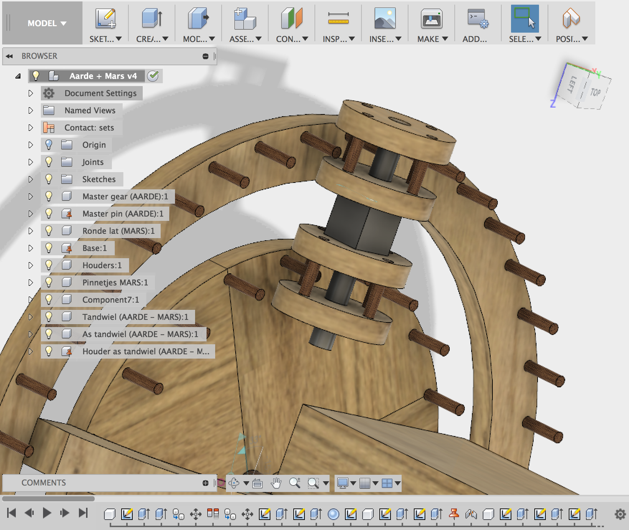Toggle the Origin folder lightbulb

49,145
